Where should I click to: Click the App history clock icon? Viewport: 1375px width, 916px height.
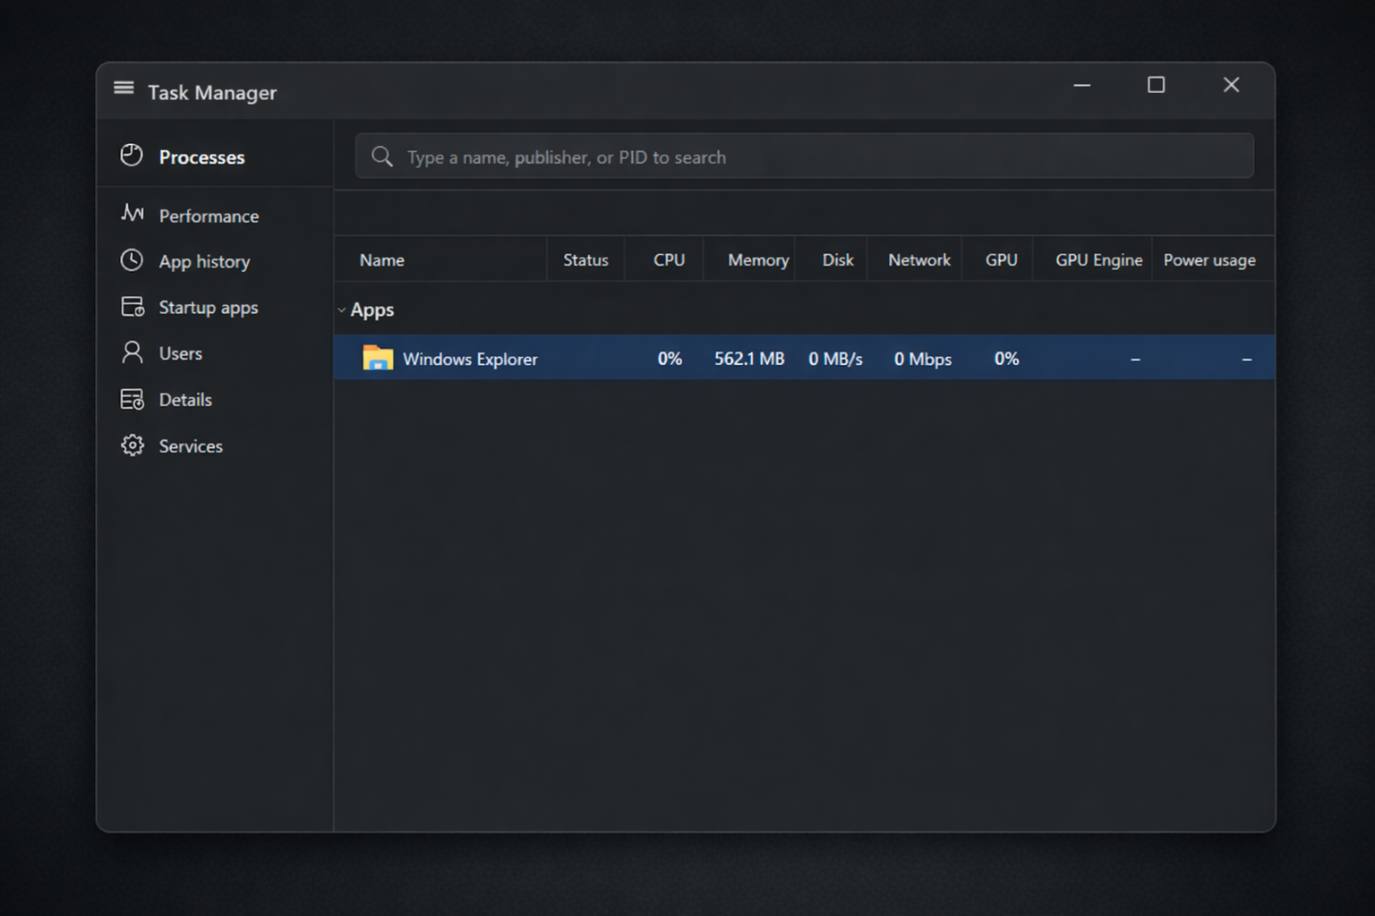tap(132, 260)
